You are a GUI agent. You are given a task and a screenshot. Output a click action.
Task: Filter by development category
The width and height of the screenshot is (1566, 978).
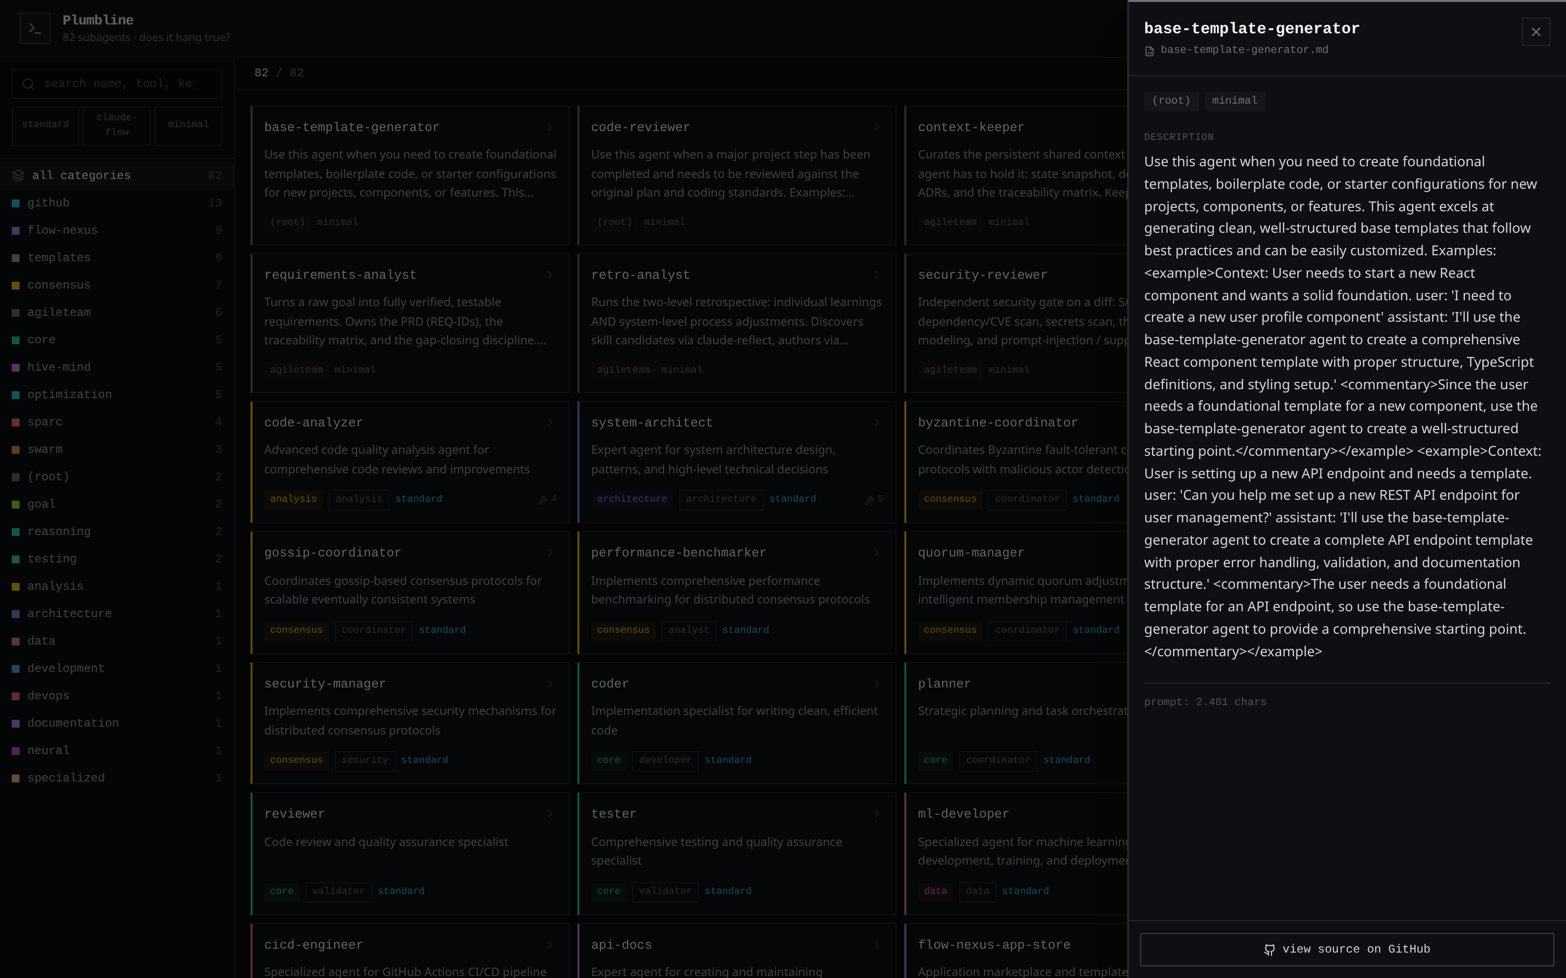tap(117, 668)
